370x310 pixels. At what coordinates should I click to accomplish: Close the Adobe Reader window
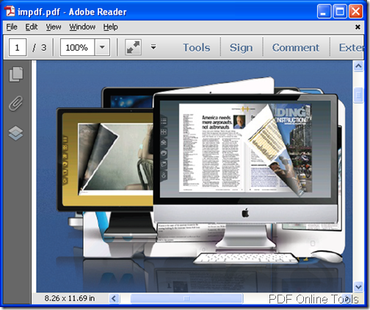coord(355,11)
